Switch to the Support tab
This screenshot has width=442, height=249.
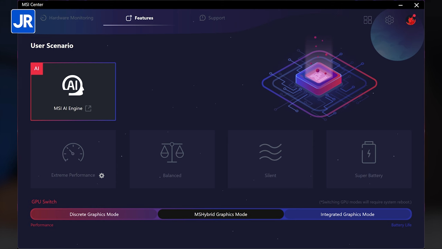(212, 18)
